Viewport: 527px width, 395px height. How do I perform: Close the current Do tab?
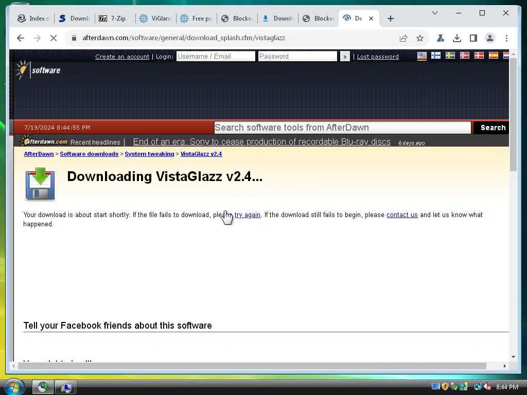click(371, 19)
